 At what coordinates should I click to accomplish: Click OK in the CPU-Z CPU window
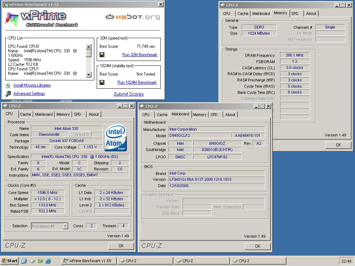(121, 246)
